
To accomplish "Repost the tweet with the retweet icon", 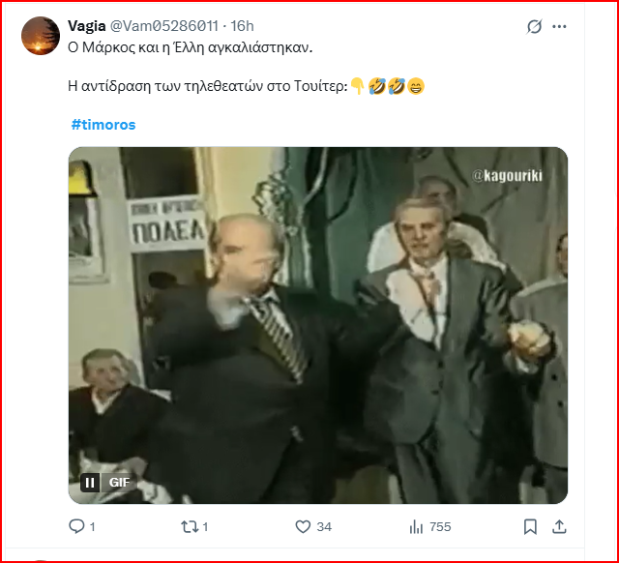I will click(x=189, y=526).
